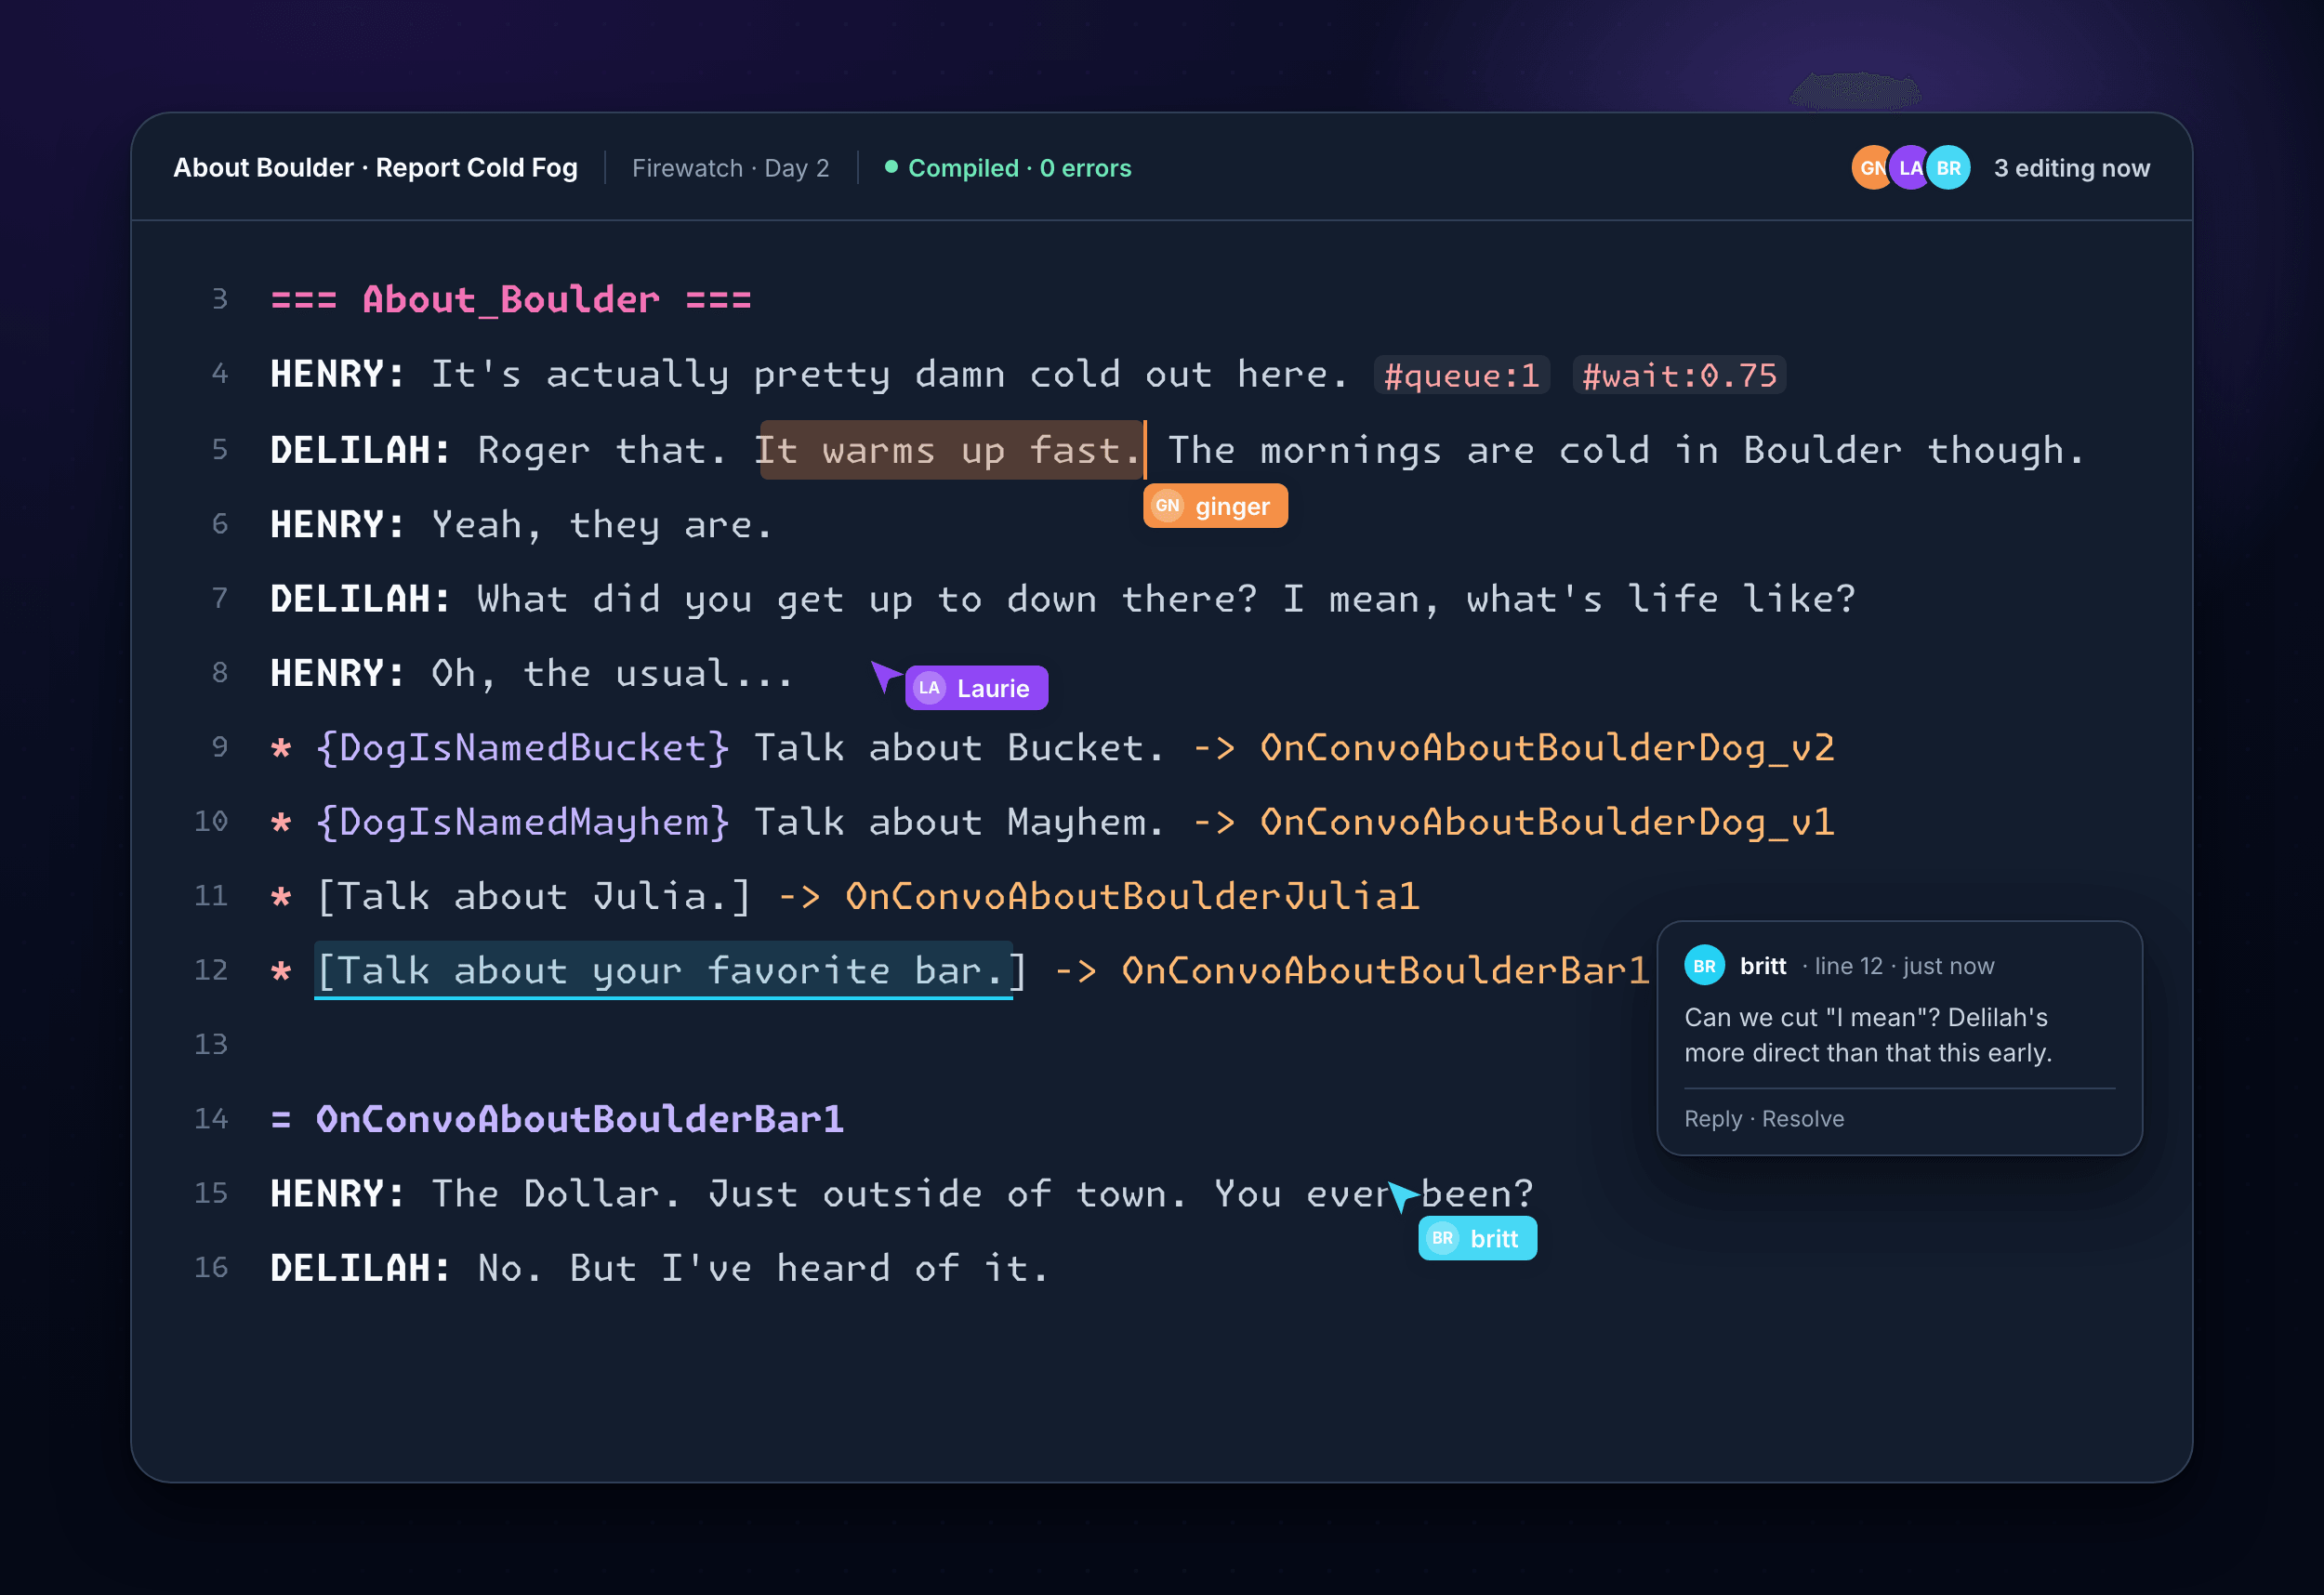Viewport: 2324px width, 1595px height.
Task: Click britt's avatar in the comment card
Action: [x=1704, y=966]
